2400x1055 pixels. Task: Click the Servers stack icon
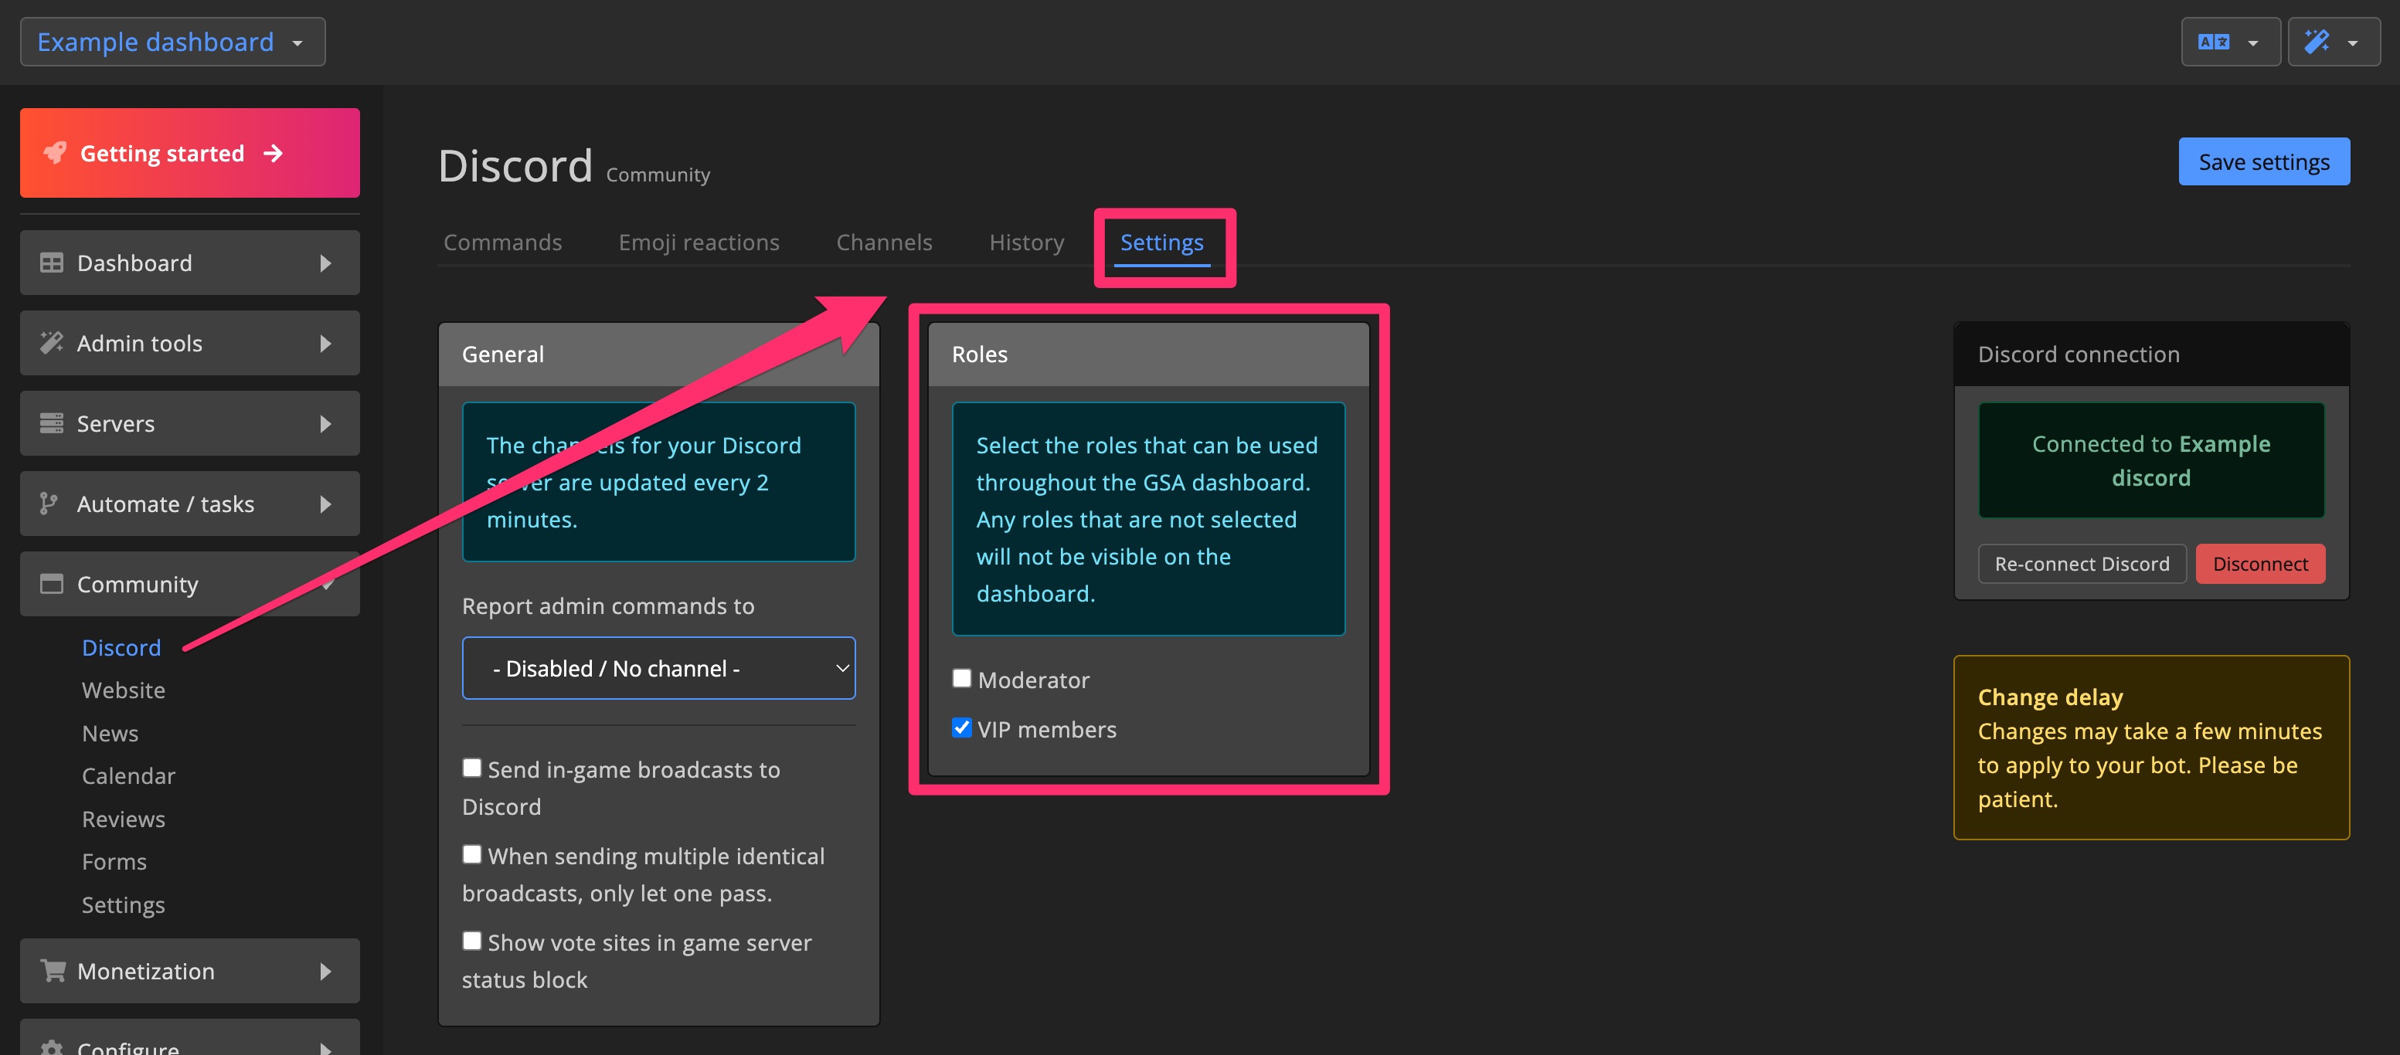(53, 422)
